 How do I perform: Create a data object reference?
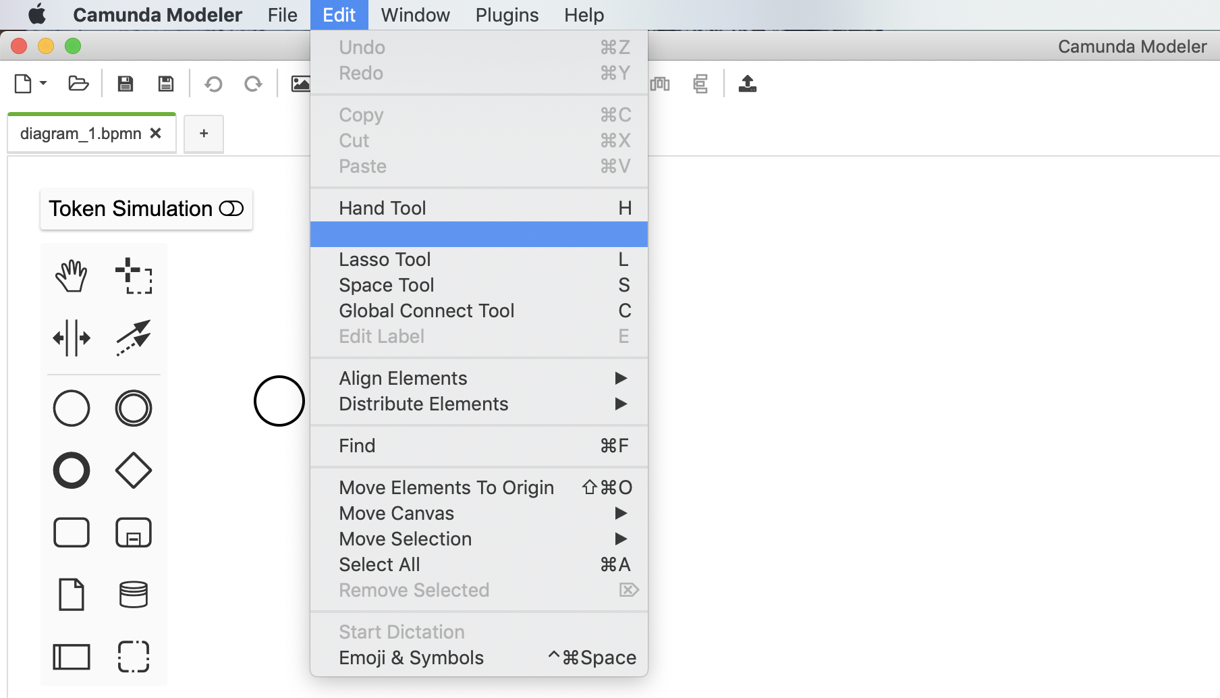[72, 595]
